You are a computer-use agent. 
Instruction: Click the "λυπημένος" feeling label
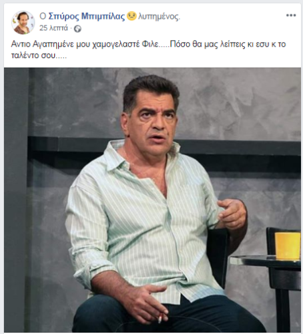pos(159,17)
